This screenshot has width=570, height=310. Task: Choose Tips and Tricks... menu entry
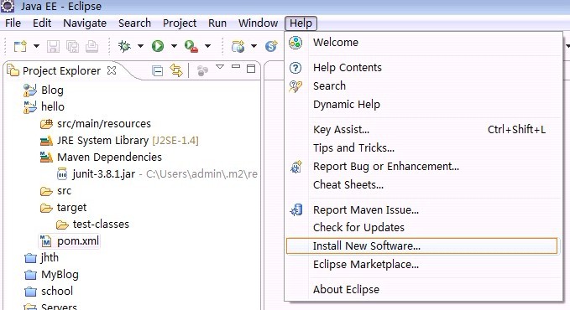point(424,148)
